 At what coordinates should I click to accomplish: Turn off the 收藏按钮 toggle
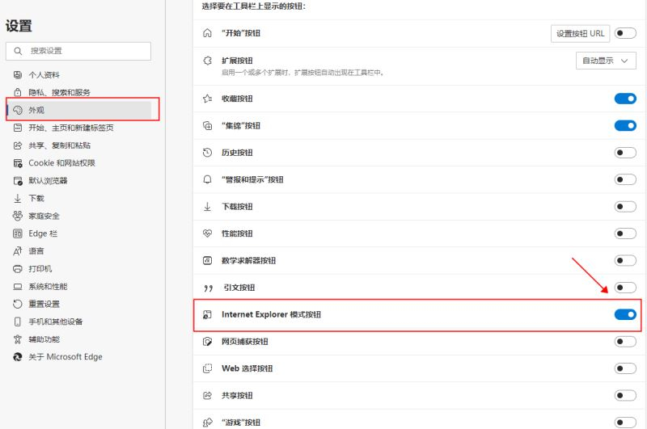[x=625, y=99]
